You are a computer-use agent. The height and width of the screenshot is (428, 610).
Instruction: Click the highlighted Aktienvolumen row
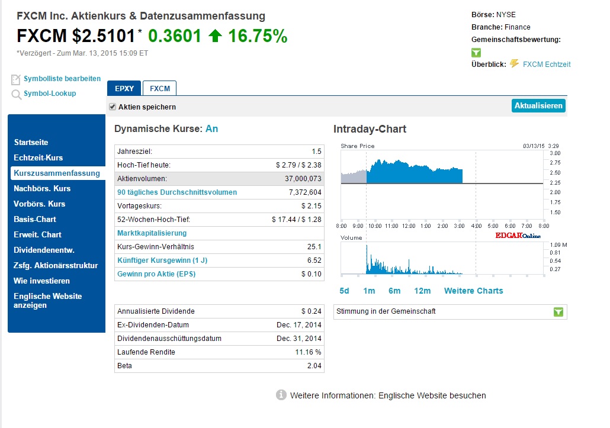click(219, 178)
